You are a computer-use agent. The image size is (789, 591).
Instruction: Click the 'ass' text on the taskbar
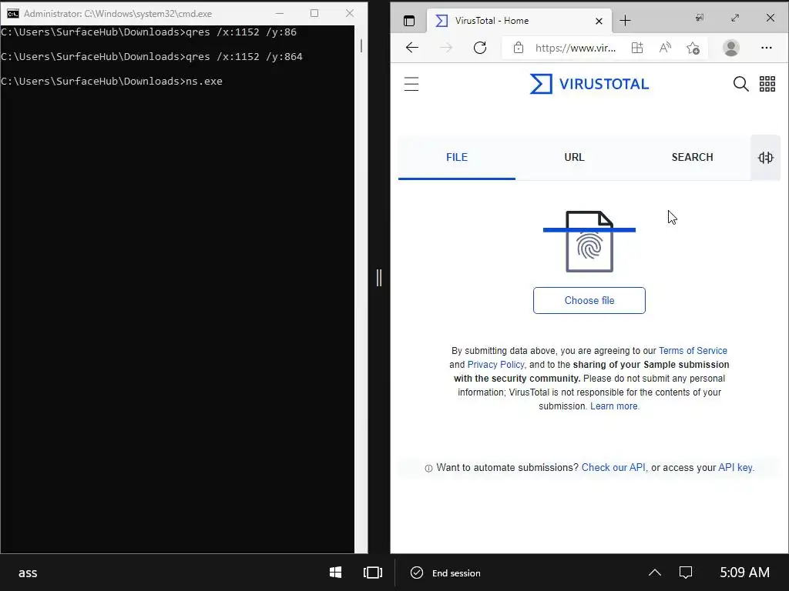click(x=28, y=573)
